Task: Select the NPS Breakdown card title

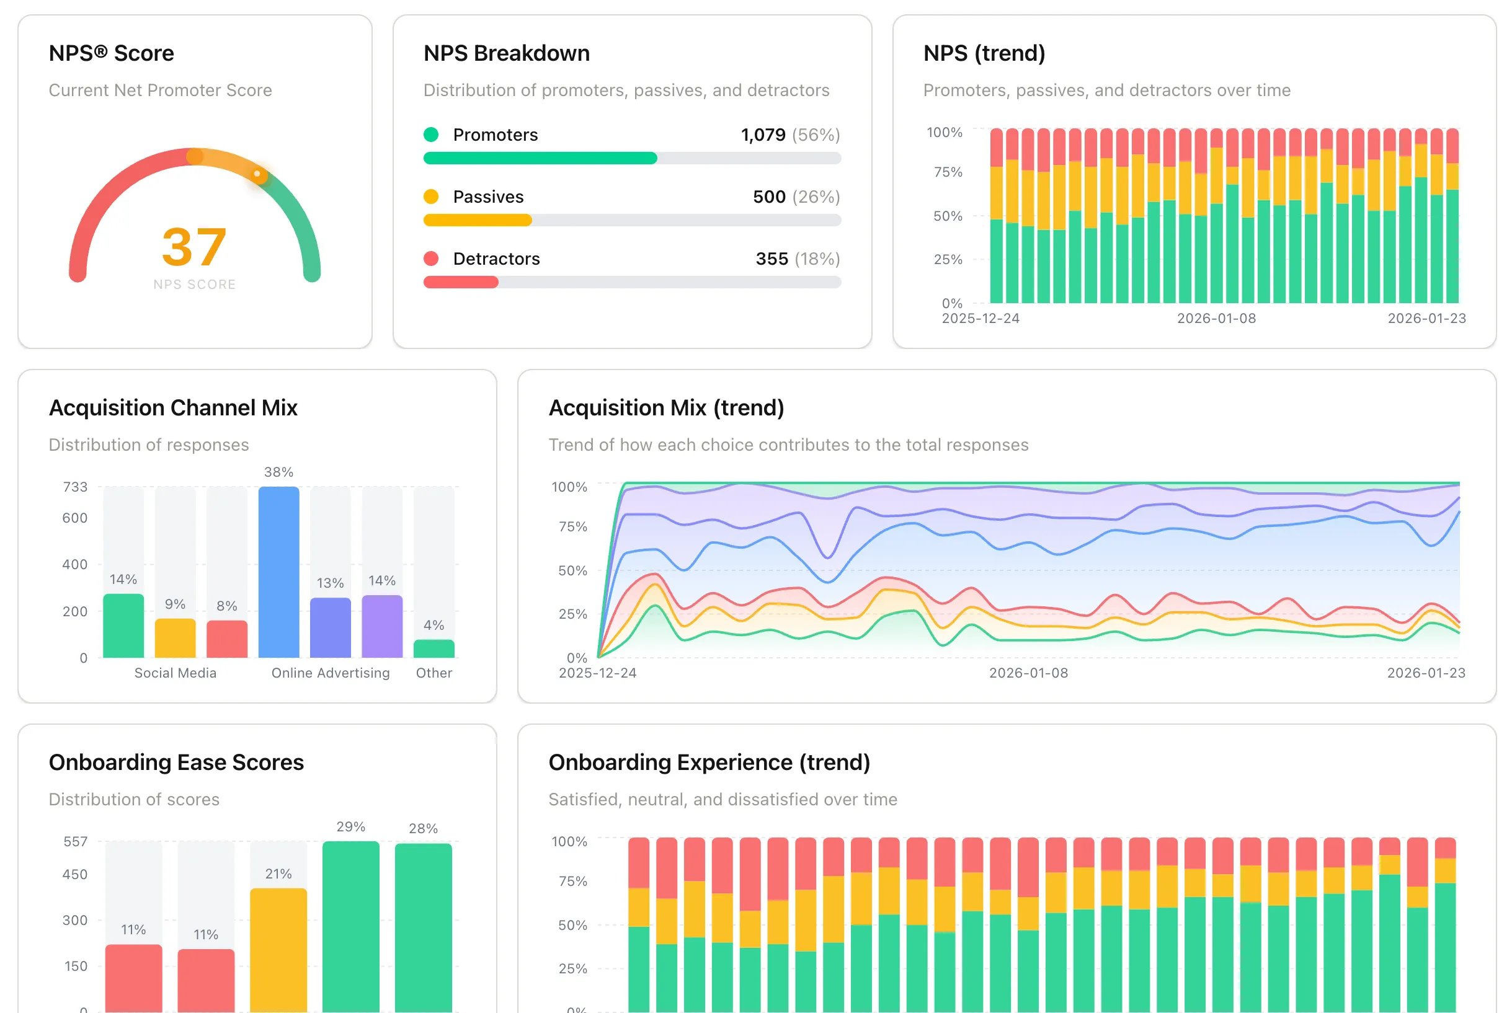Action: (507, 53)
